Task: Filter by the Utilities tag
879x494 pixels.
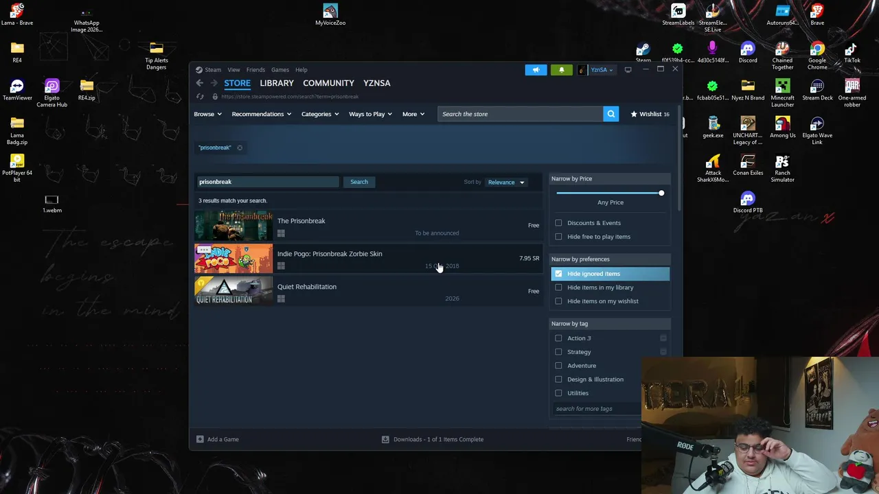Action: pos(558,393)
